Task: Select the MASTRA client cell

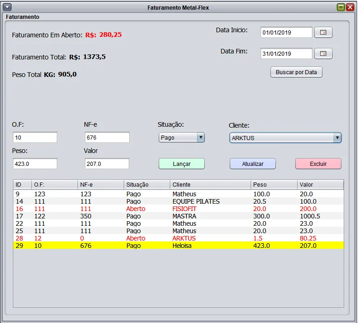Action: pyautogui.click(x=210, y=216)
